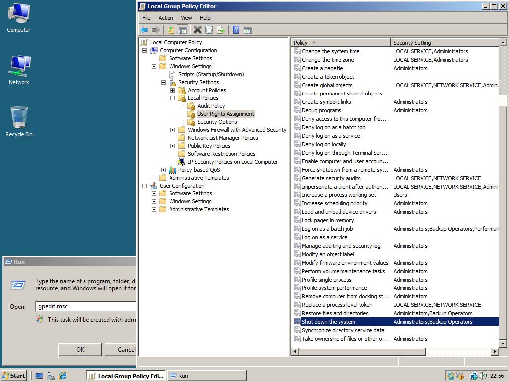Select Software Restriction Policies in the tree

pyautogui.click(x=221, y=154)
